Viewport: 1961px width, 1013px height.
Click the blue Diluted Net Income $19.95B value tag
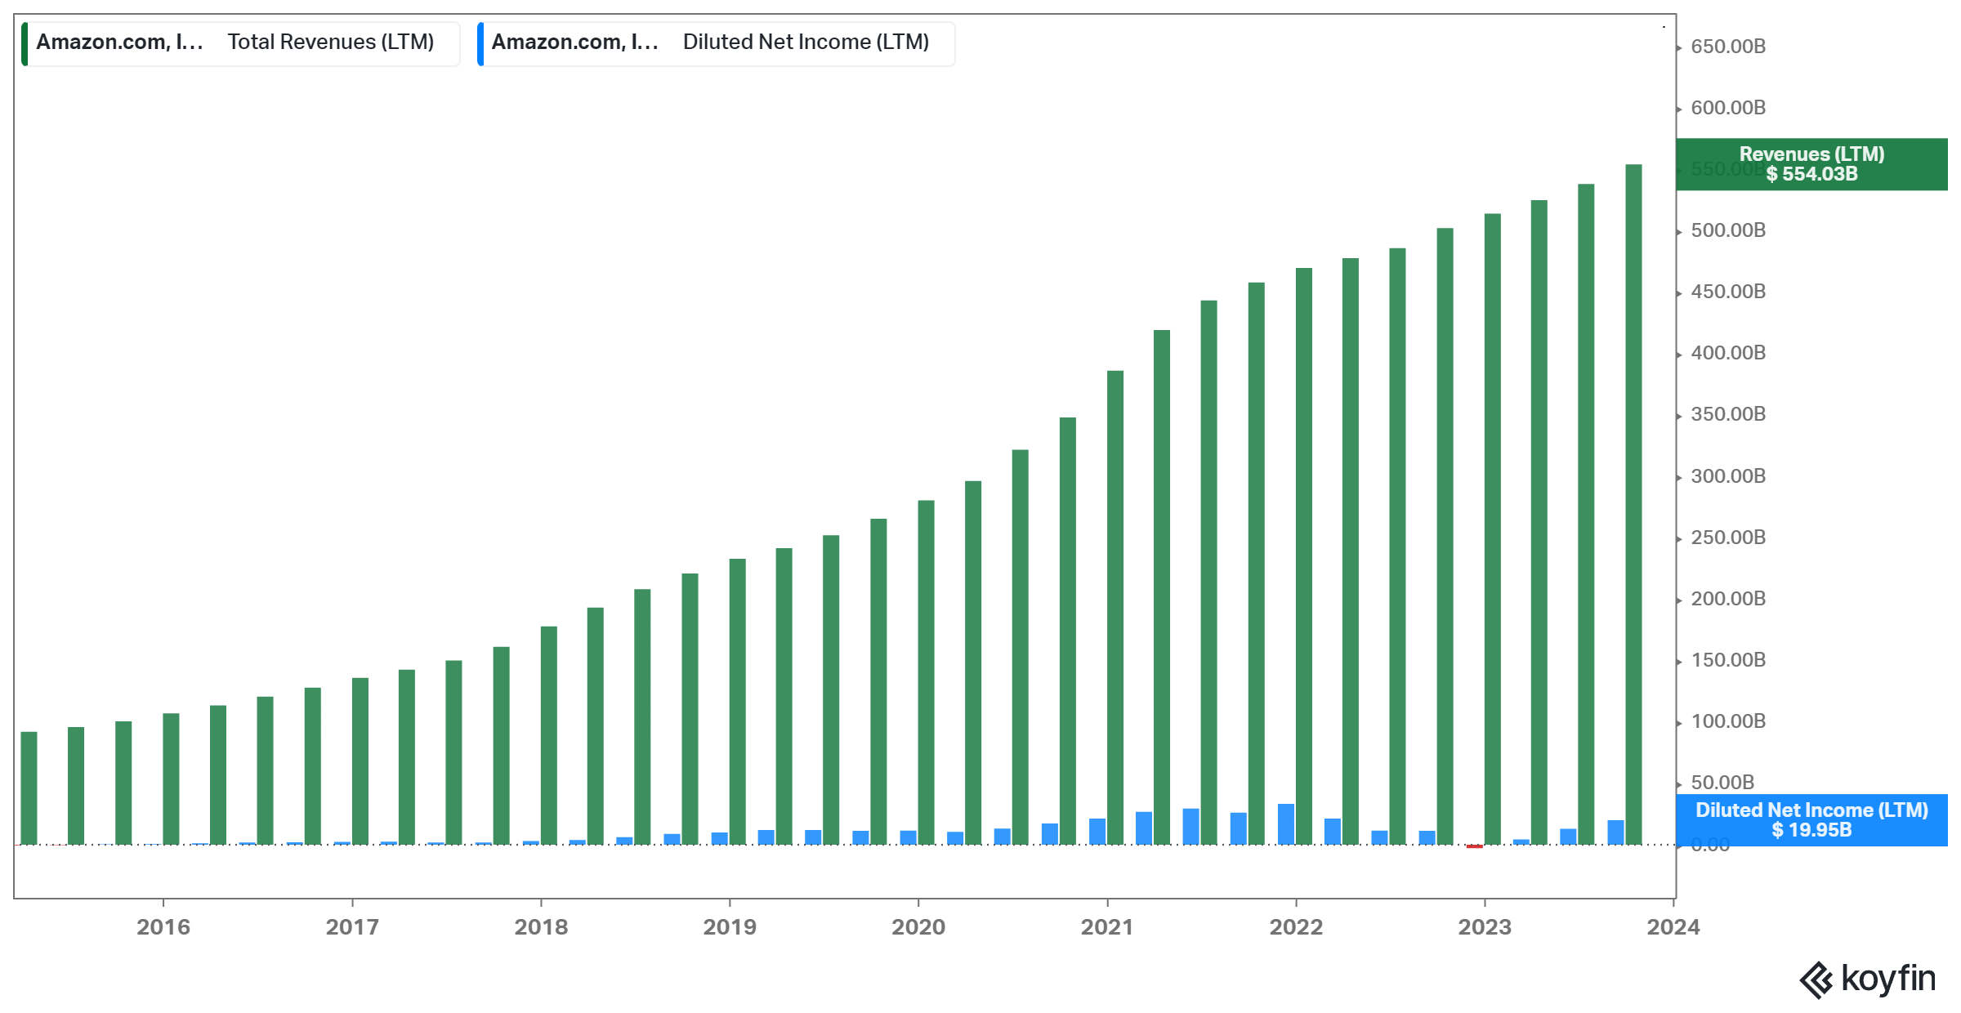pyautogui.click(x=1811, y=820)
